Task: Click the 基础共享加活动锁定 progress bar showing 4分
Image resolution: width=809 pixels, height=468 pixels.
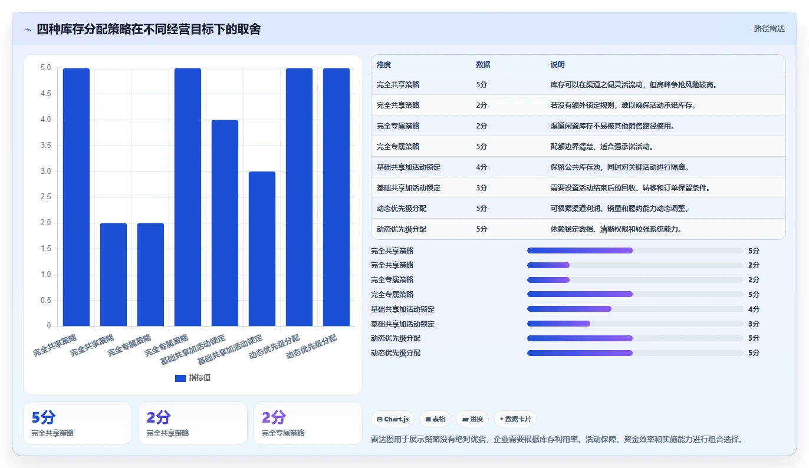Action: coord(635,309)
